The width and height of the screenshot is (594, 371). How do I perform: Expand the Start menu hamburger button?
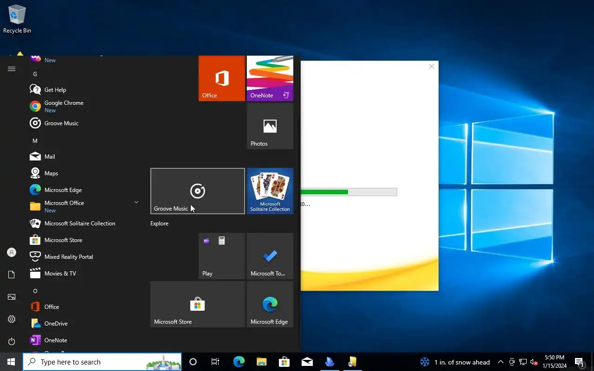pyautogui.click(x=12, y=69)
